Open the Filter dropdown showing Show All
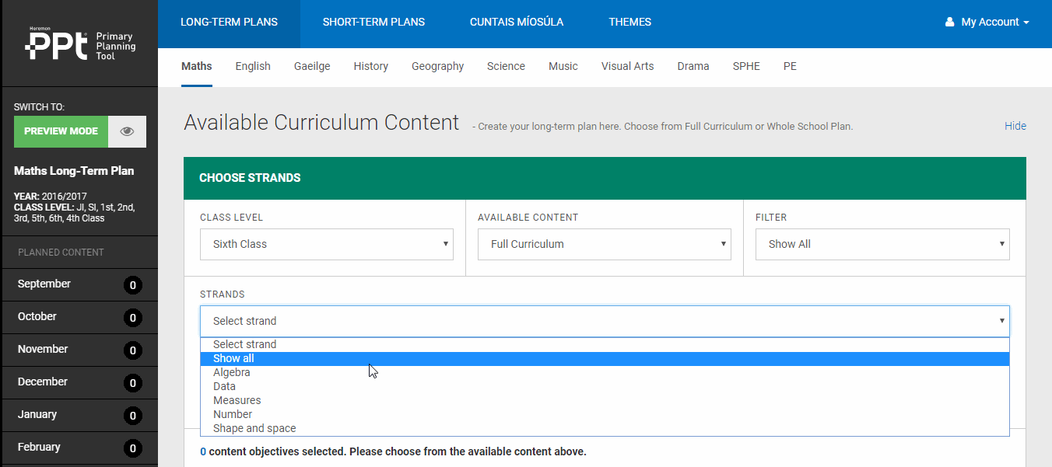Image resolution: width=1052 pixels, height=467 pixels. [x=882, y=244]
